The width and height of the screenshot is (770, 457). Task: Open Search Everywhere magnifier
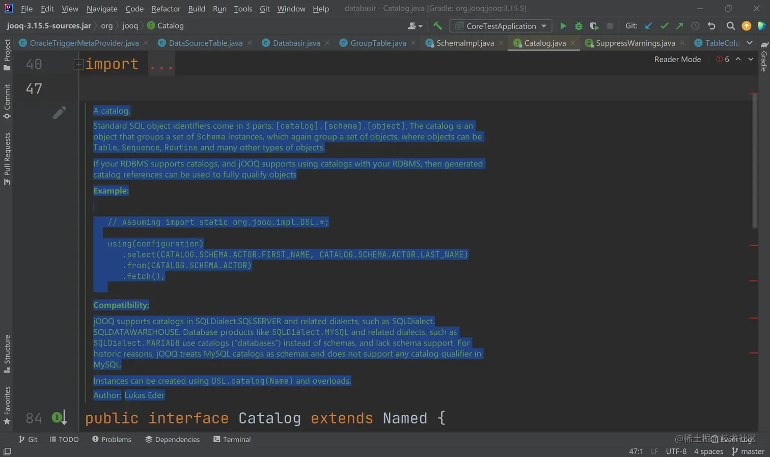click(x=731, y=26)
